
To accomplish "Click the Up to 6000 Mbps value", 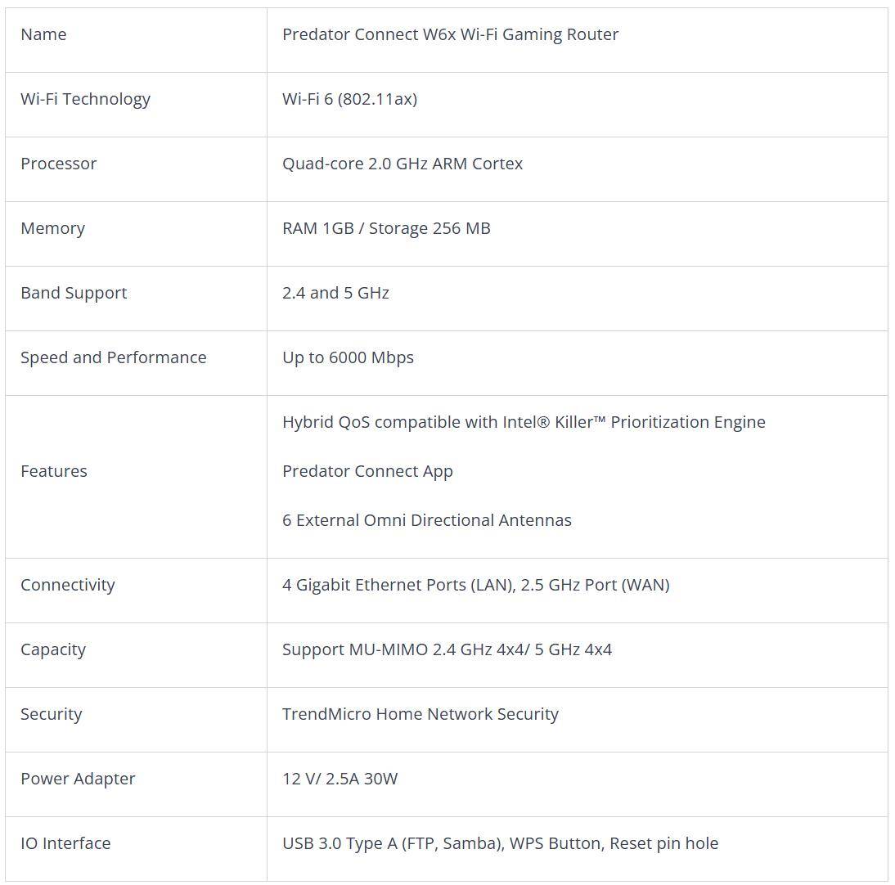I will [348, 357].
